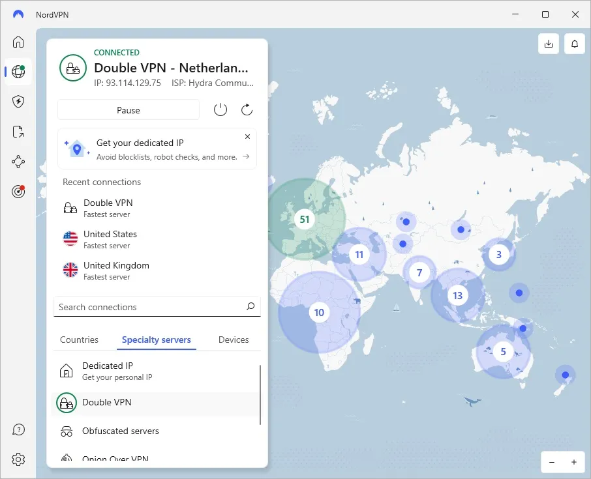Screen dimensions: 591x479
Task: Open the file sharing sidebar icon
Action: click(x=18, y=132)
